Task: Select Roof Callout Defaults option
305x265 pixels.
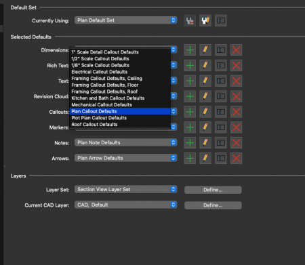Action: pyautogui.click(x=120, y=124)
